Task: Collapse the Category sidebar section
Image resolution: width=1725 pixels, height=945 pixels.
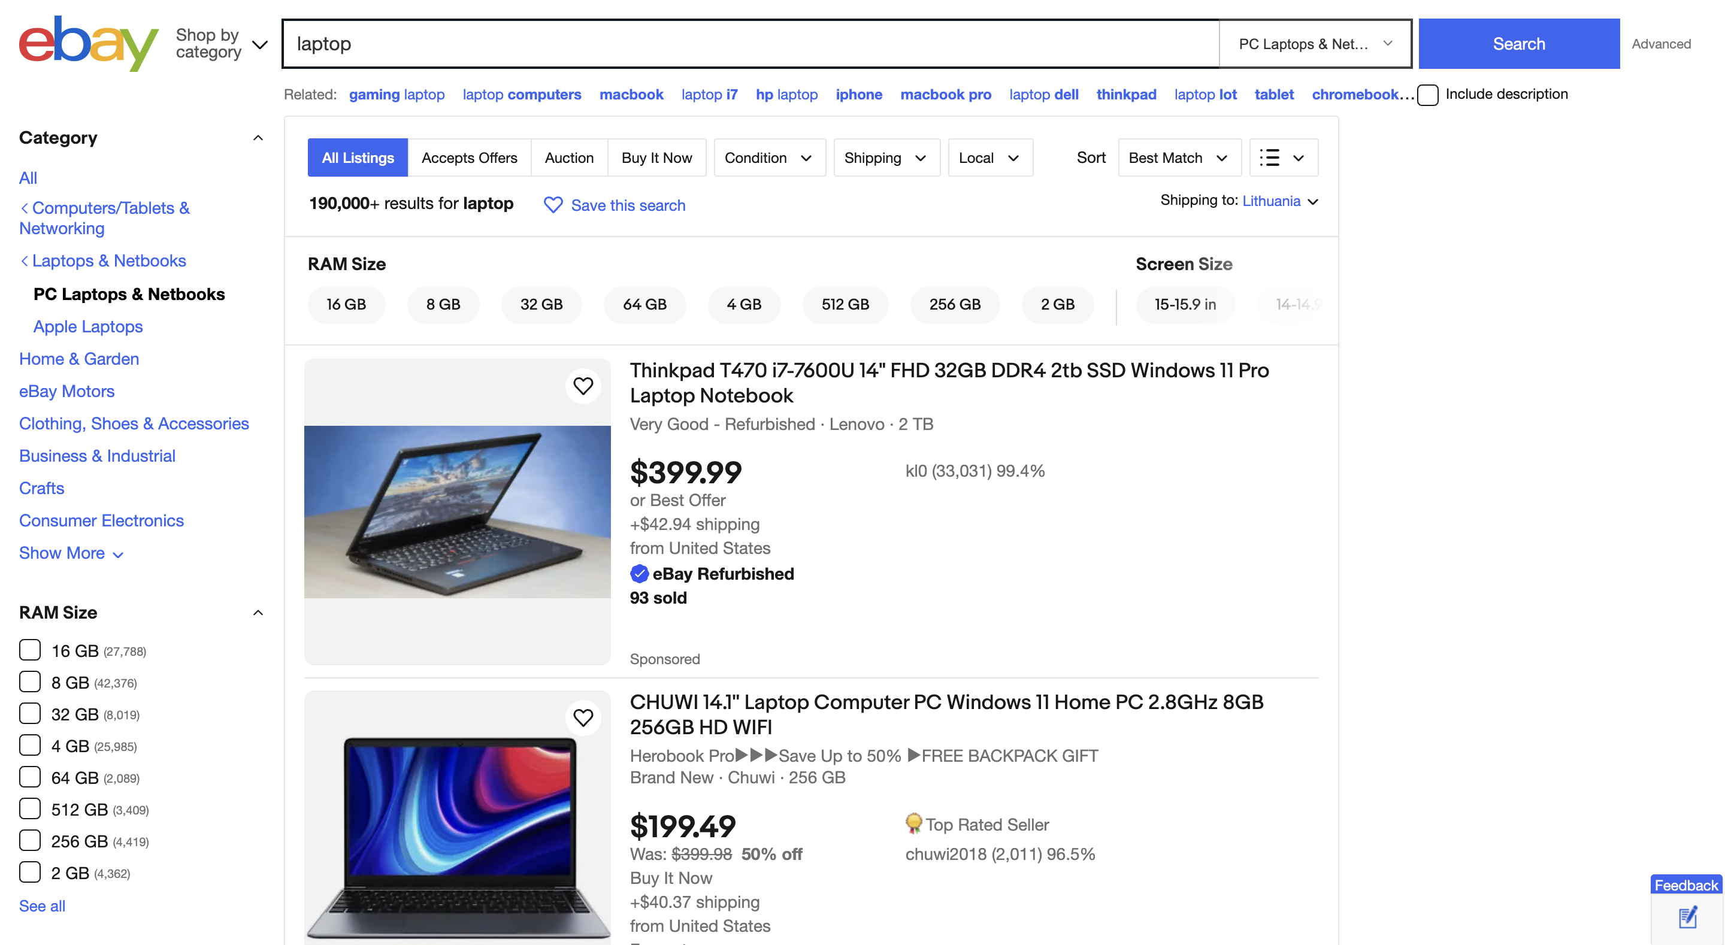Action: coord(258,138)
